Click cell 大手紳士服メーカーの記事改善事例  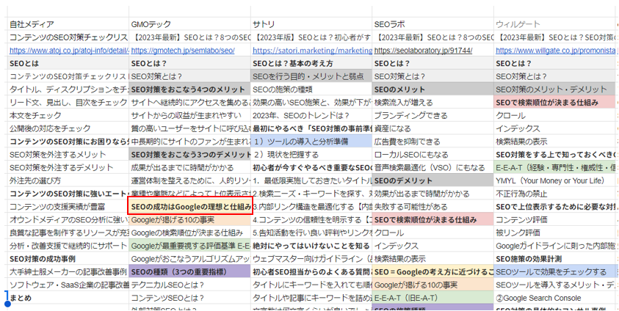[x=68, y=272]
